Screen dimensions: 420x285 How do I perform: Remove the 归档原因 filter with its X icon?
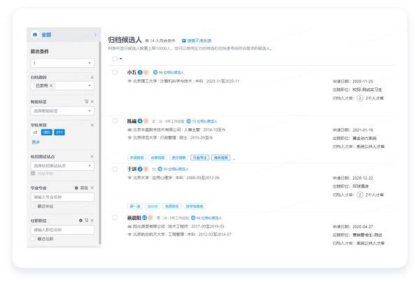click(x=92, y=76)
